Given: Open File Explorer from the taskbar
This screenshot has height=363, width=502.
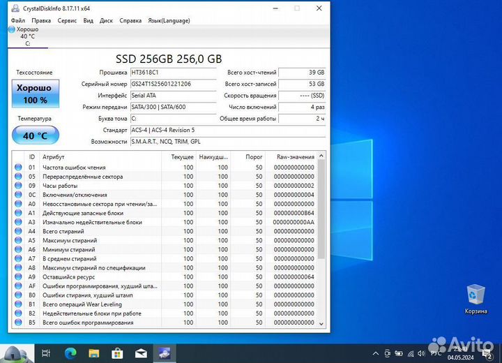Looking at the screenshot, I should 94,353.
